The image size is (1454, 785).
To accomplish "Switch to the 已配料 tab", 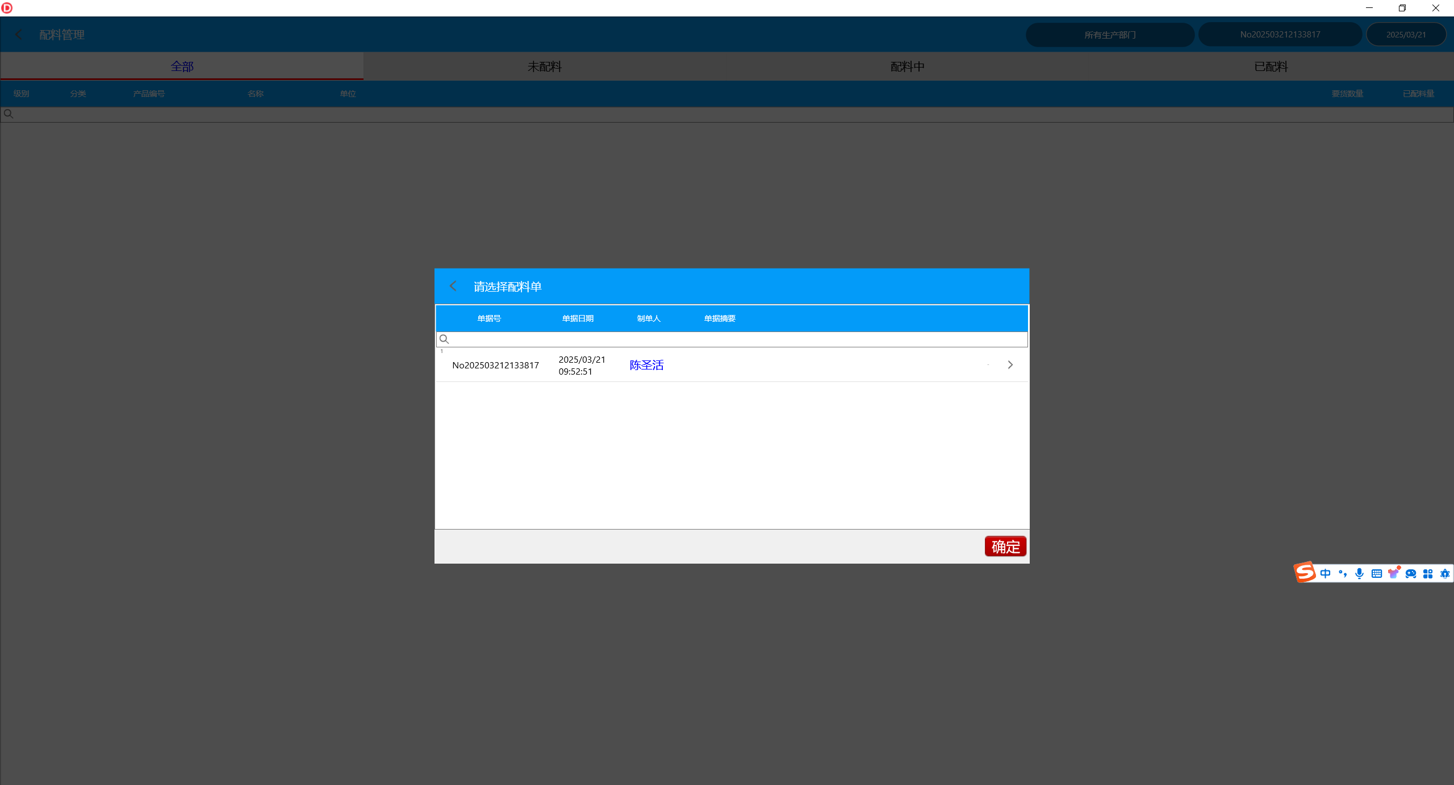I will coord(1271,66).
